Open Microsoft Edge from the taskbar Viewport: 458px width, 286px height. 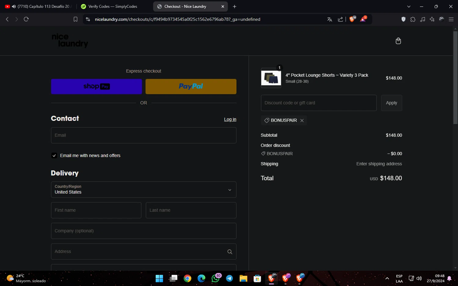202,278
